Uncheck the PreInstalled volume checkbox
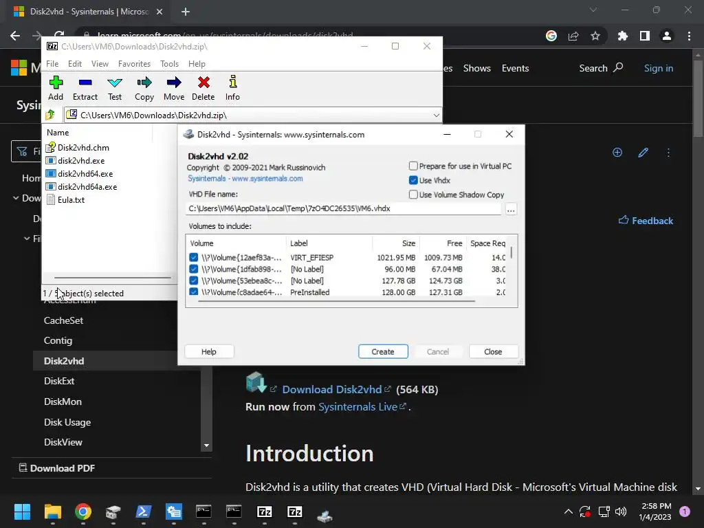704x528 pixels. coord(193,291)
